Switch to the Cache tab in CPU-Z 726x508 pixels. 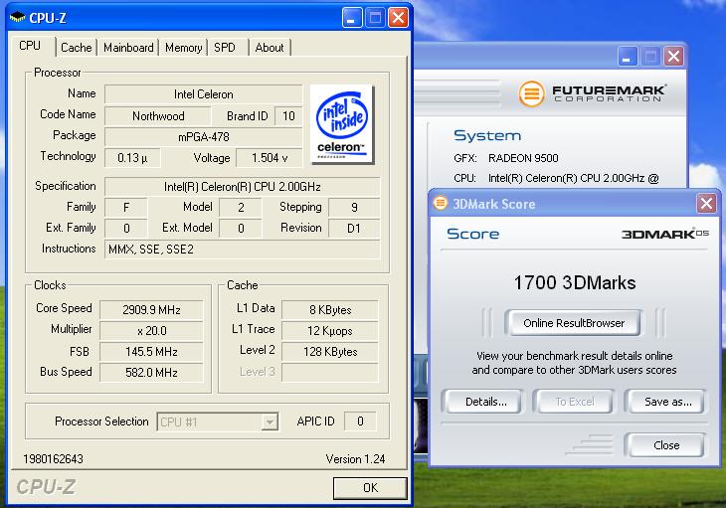[77, 48]
